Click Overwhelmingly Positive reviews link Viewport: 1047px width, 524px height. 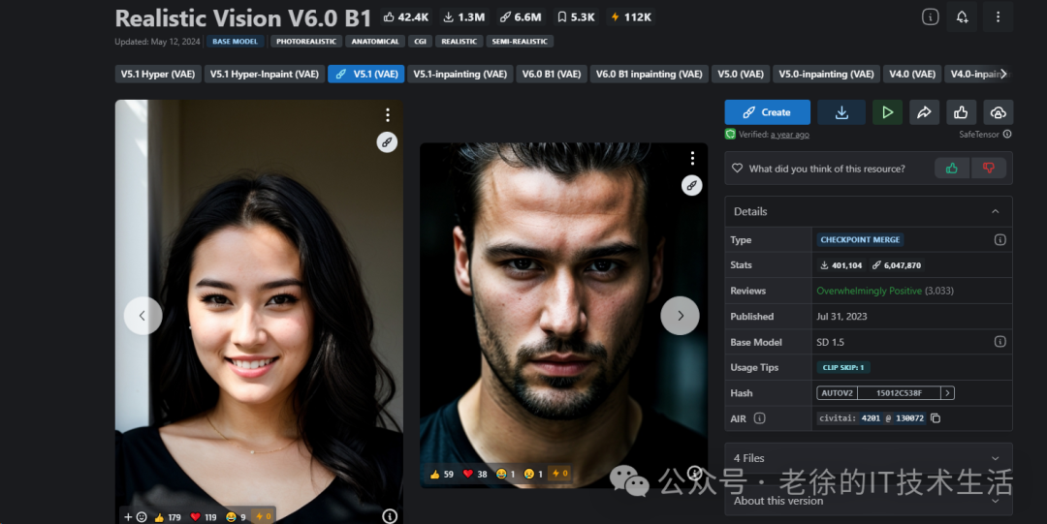click(870, 291)
